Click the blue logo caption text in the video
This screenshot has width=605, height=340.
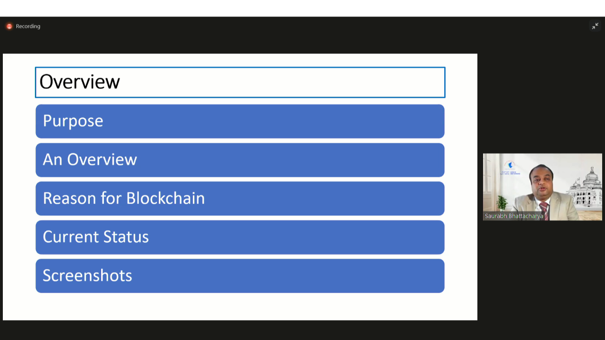point(510,173)
